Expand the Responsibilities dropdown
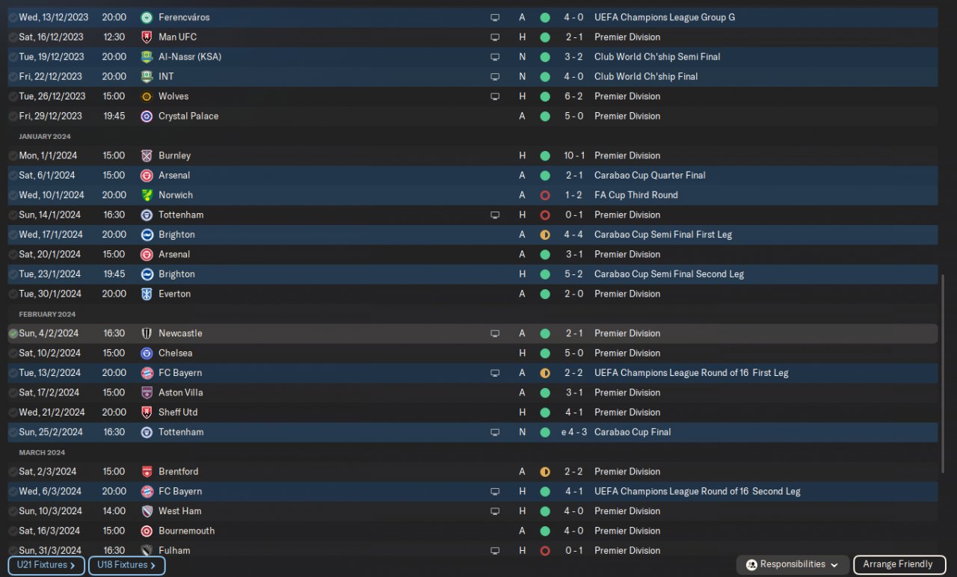957x577 pixels. [x=793, y=565]
